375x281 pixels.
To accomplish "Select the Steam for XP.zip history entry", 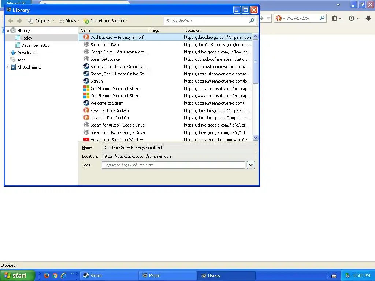I will [165, 44].
